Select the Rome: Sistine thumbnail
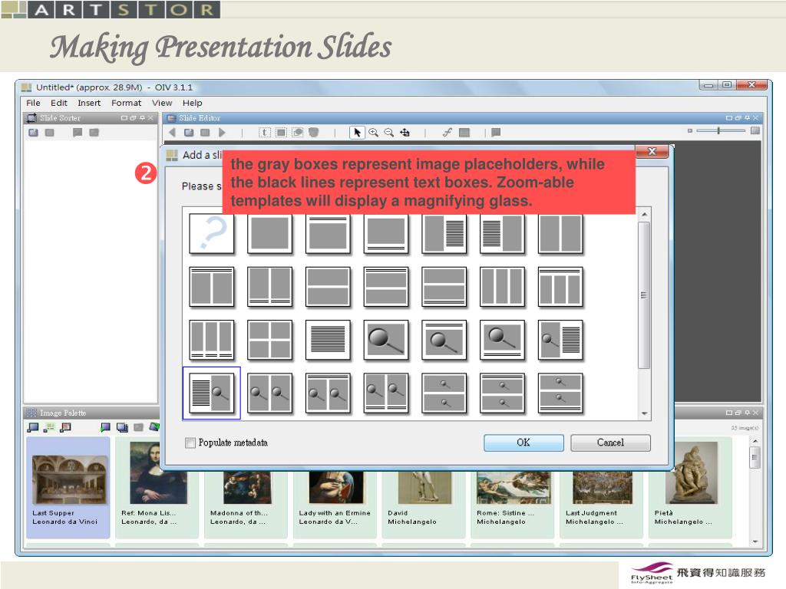Viewport: 786px width, 589px height. click(512, 503)
